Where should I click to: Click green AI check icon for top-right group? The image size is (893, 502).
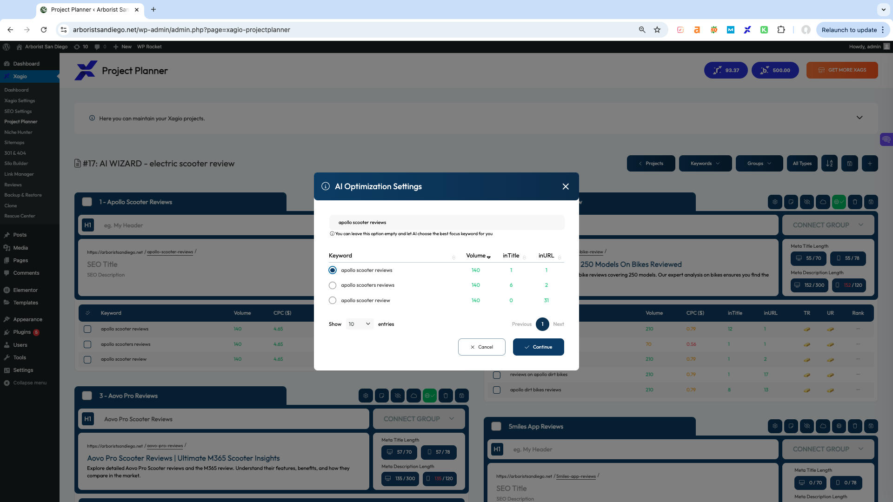839,202
